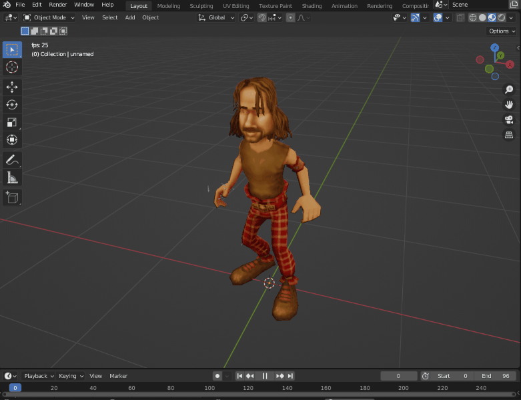Viewport: 521px width, 400px height.
Task: Open Global transform orientation dropdown
Action: point(217,18)
